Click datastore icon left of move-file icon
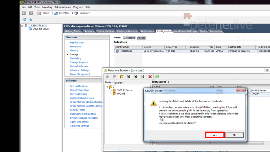 (x=136, y=77)
